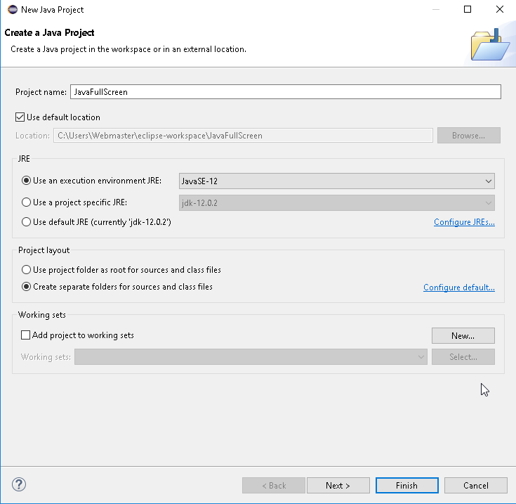Viewport: 516px width, 504px height.
Task: Minimize the New Java Project window
Action: [x=435, y=9]
